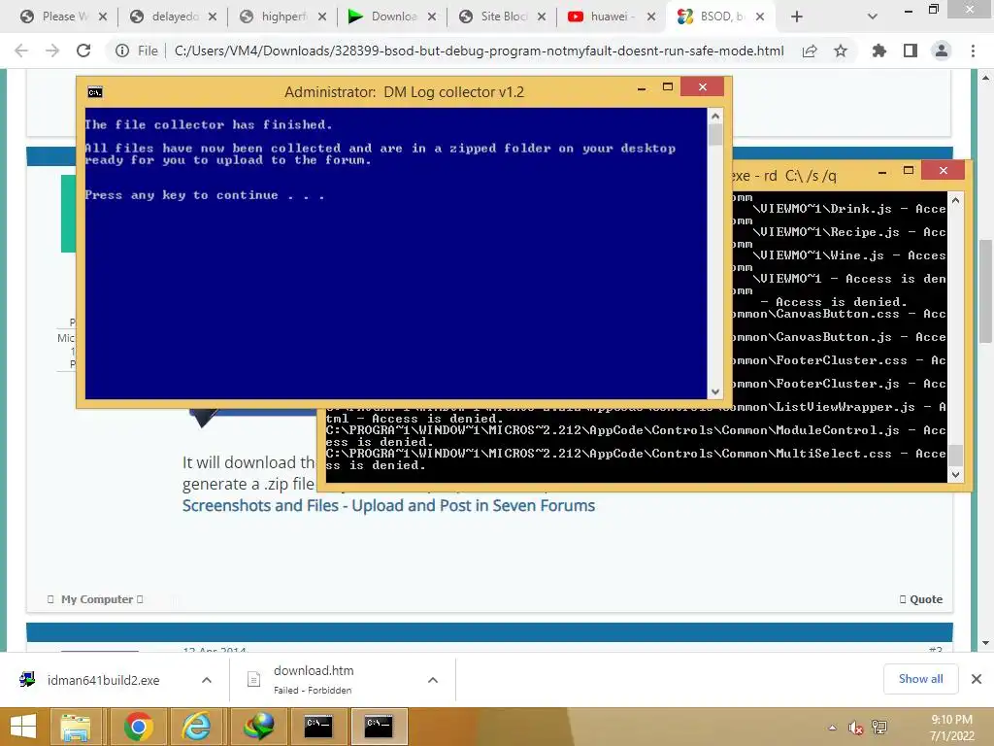Screen dimensions: 994x746
Task: Switch to first command prompt taskbar icon
Action: click(317, 727)
